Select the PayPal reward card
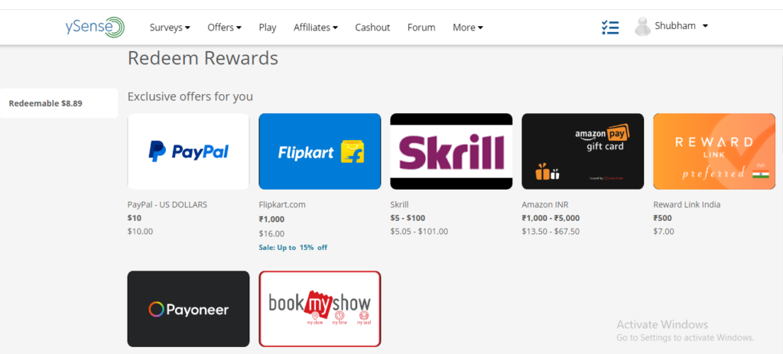This screenshot has height=354, width=783. point(188,151)
